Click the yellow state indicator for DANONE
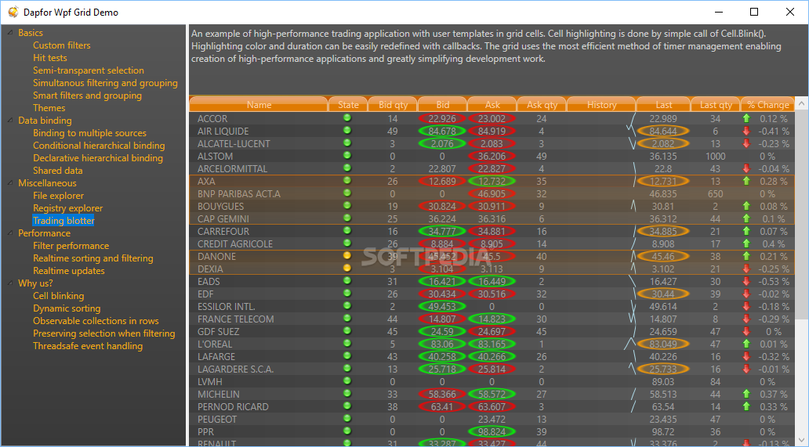Viewport: 809px width, 447px height. pos(347,255)
